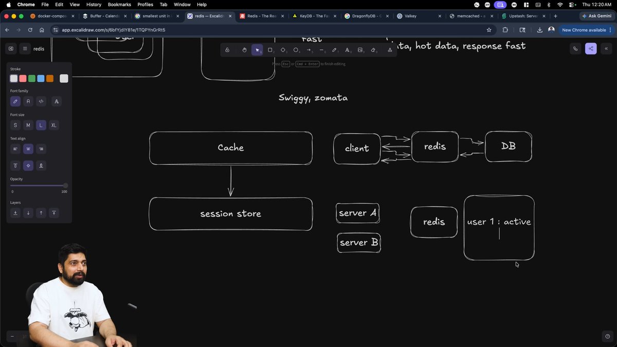Open the purple Share button
The width and height of the screenshot is (617, 347).
tap(591, 49)
